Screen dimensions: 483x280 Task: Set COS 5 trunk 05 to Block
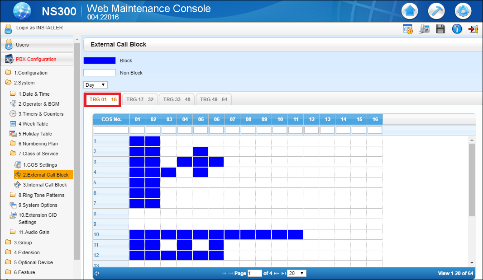(201, 182)
